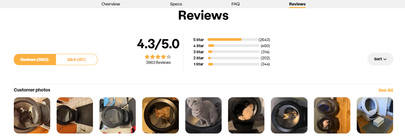Open photo of orange cat inside litter robot

pos(160,115)
